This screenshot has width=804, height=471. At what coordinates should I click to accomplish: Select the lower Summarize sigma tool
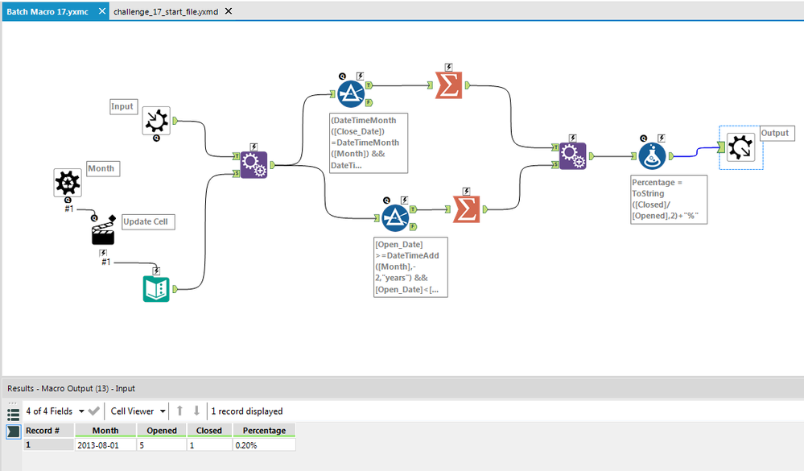(x=467, y=209)
